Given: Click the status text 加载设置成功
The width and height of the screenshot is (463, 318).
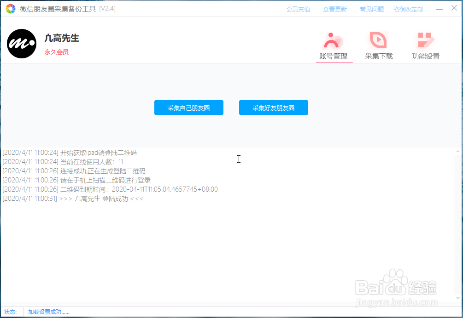Looking at the screenshot, I should coord(49,312).
